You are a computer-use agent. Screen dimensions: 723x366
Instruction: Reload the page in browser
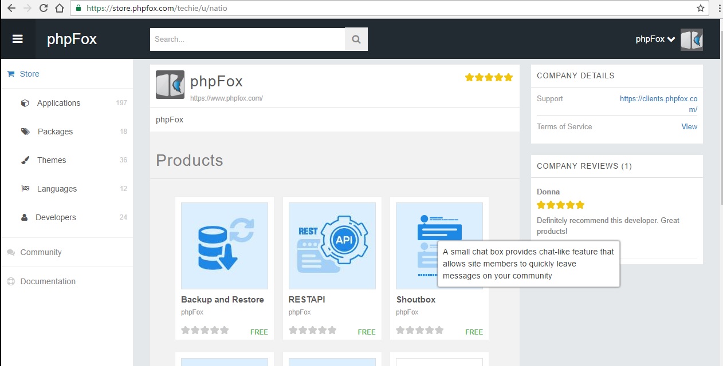tap(44, 8)
